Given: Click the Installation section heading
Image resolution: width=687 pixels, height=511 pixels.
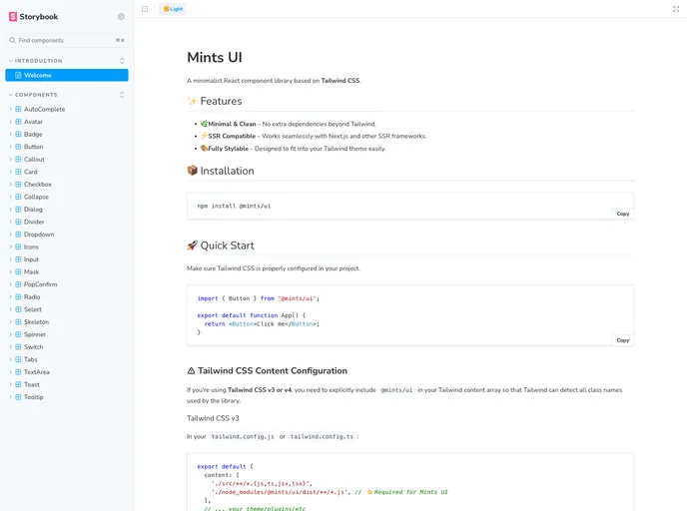Looking at the screenshot, I should [221, 171].
